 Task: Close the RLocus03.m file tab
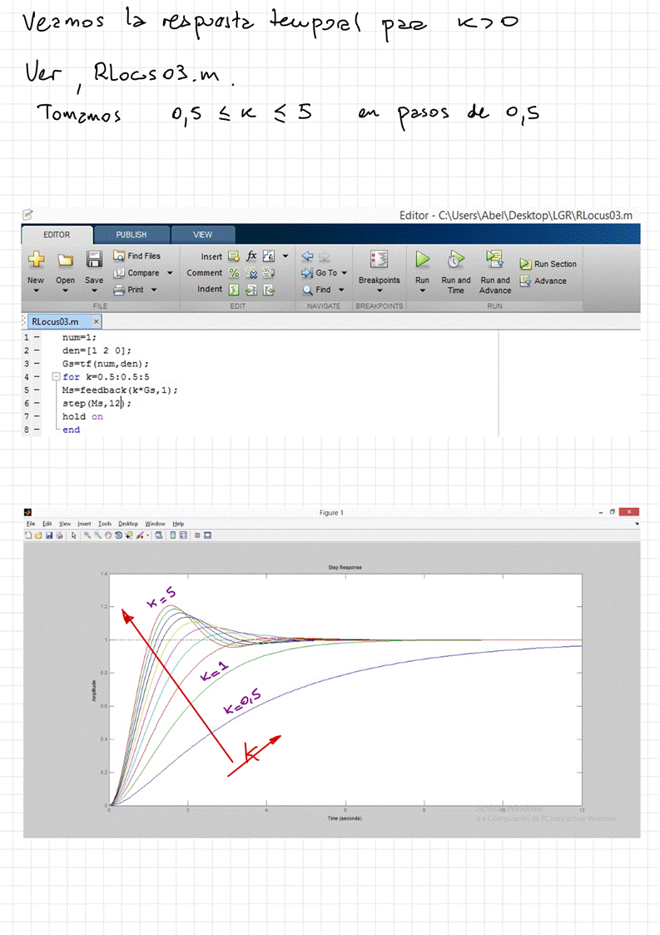pos(96,321)
